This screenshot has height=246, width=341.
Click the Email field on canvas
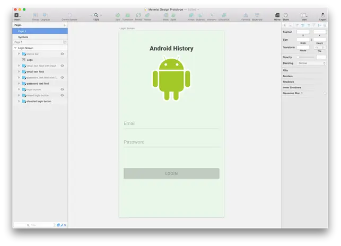click(x=171, y=124)
